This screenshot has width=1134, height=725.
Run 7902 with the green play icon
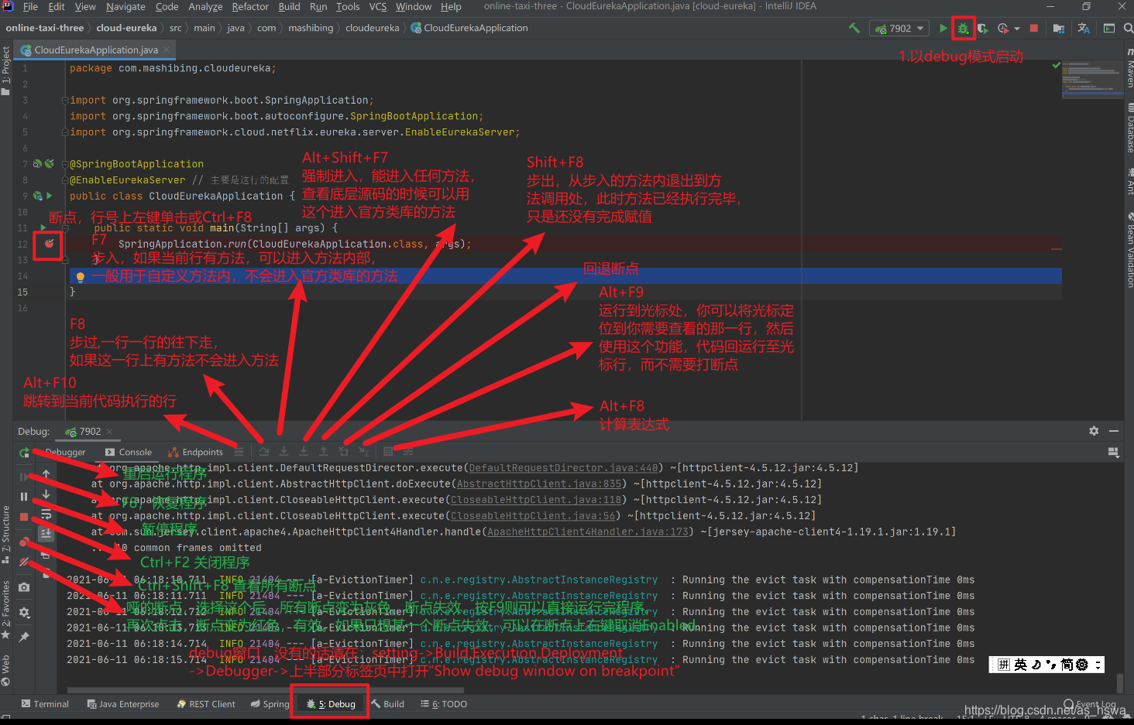[x=943, y=28]
